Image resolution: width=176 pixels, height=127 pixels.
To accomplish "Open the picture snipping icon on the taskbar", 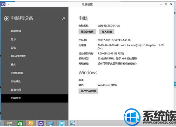I will click(x=72, y=124).
